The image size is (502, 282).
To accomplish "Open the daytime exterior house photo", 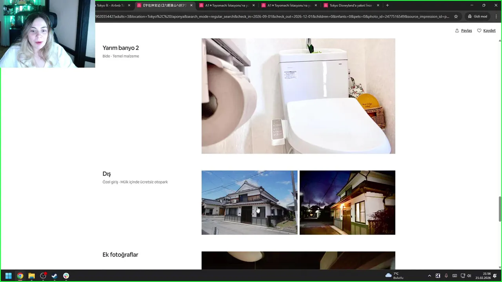I will pyautogui.click(x=249, y=202).
